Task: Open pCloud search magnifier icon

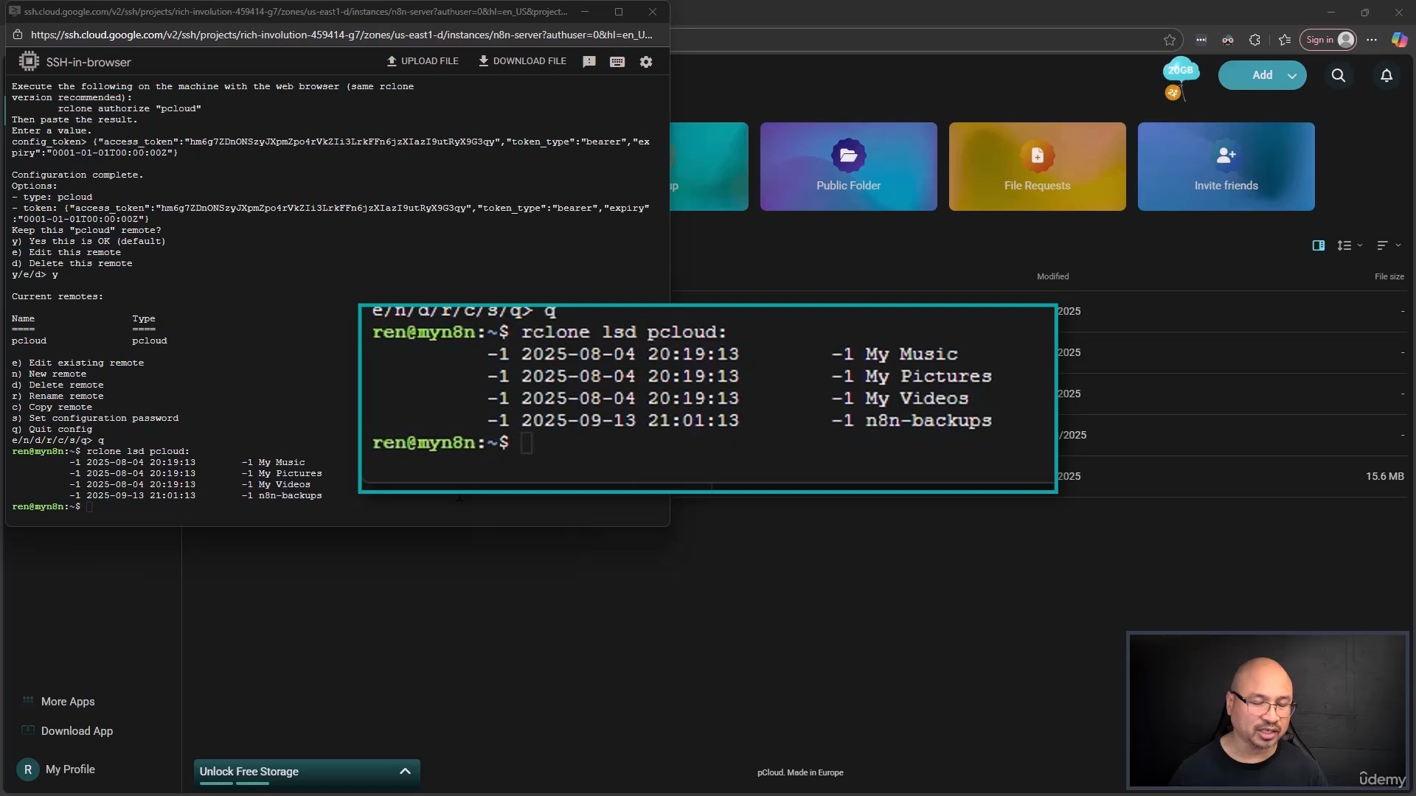Action: tap(1338, 75)
